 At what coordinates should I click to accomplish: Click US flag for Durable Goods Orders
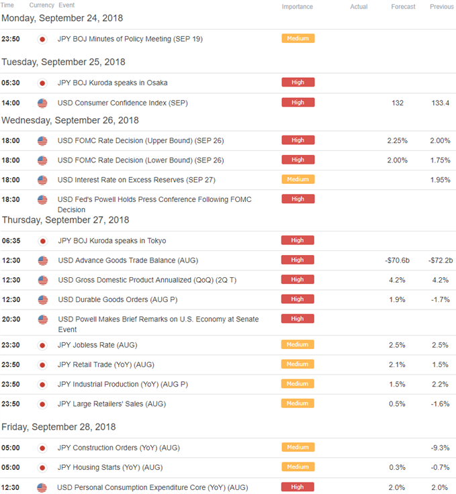pos(43,300)
